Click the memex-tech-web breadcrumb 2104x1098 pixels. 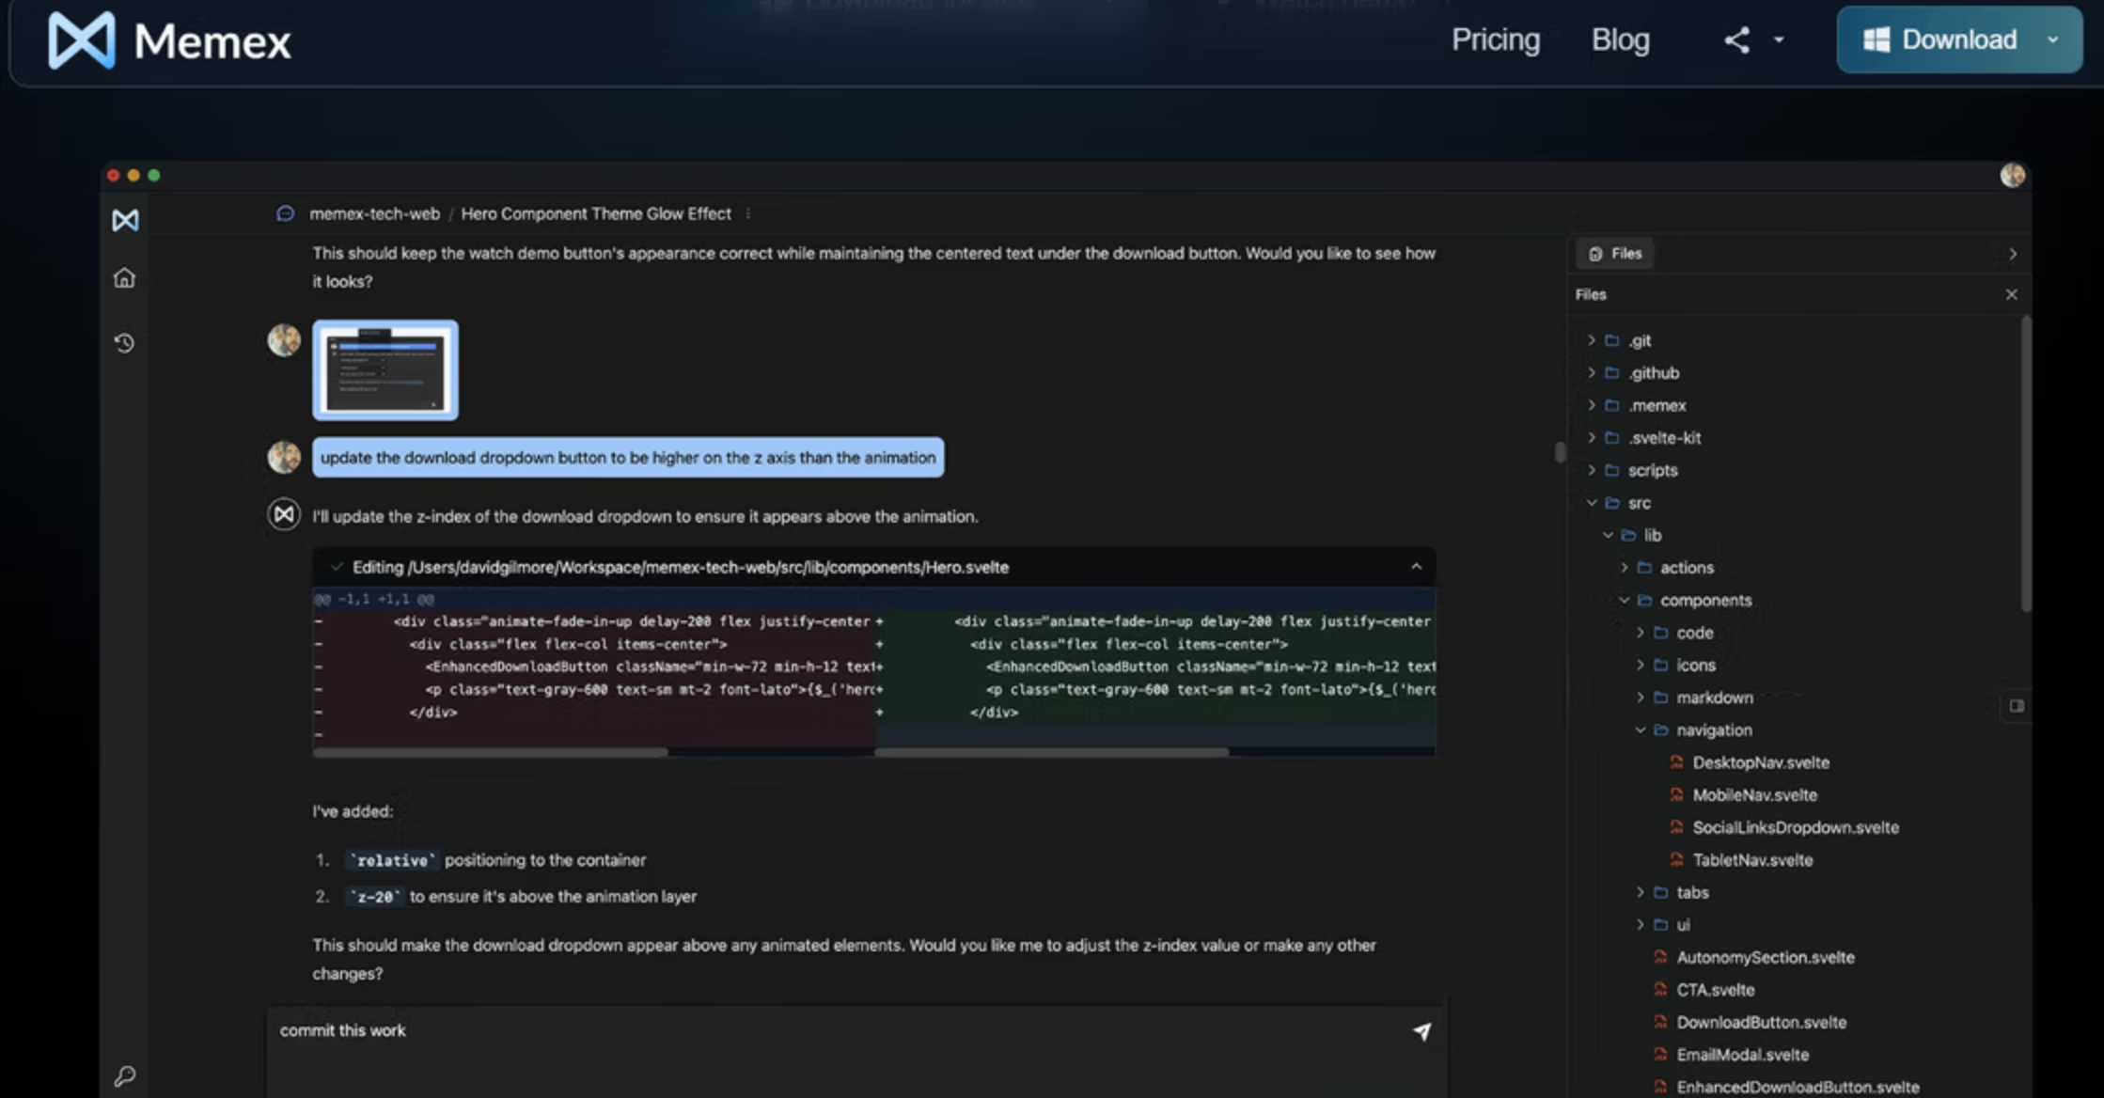point(374,213)
